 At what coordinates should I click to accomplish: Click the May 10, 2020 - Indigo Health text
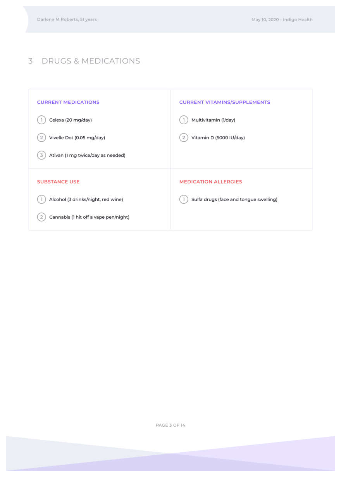pos(282,20)
